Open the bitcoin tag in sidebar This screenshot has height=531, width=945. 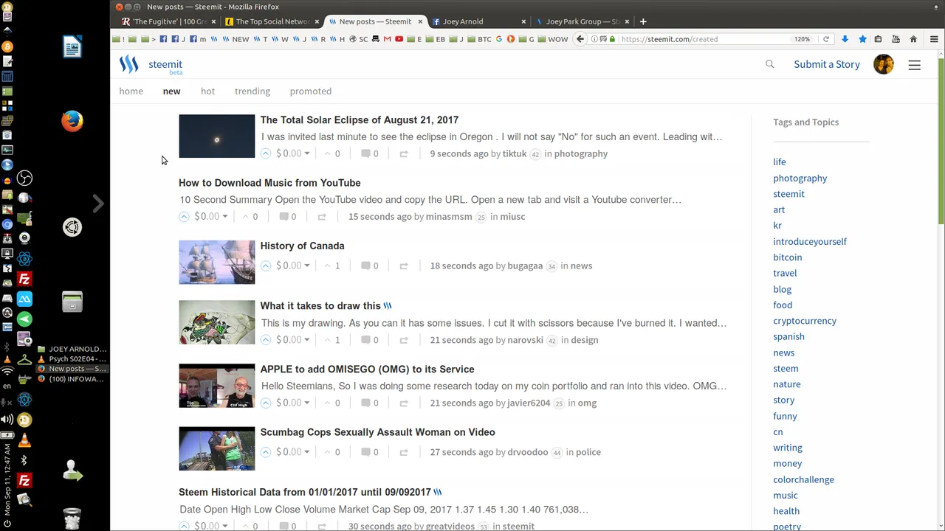(787, 257)
